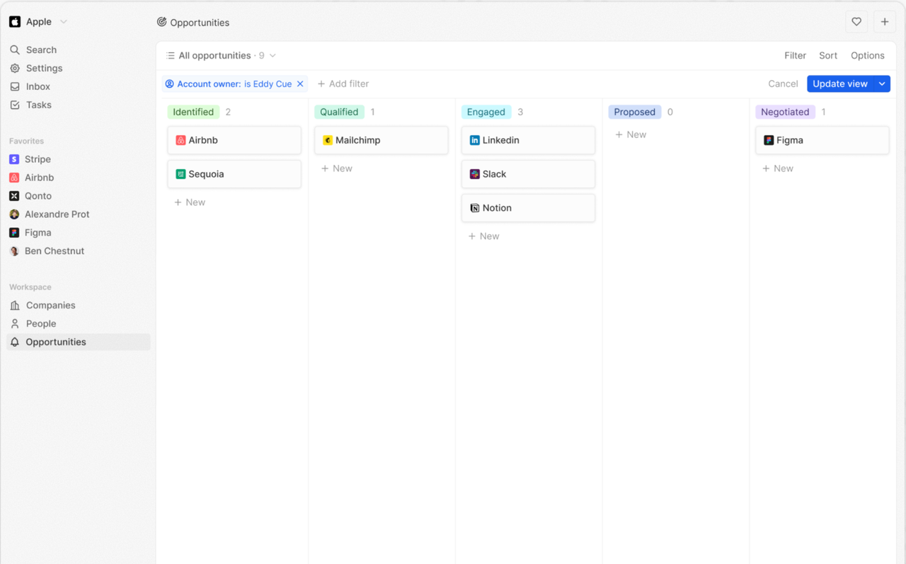
Task: Expand the Update view dropdown arrow
Action: click(x=883, y=84)
